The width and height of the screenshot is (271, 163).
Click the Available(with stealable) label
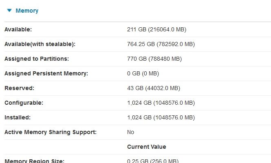tap(40, 44)
